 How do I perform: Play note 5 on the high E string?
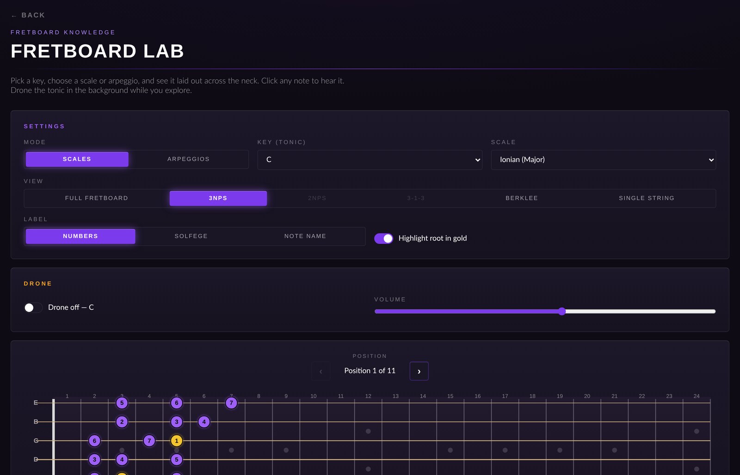pos(122,403)
